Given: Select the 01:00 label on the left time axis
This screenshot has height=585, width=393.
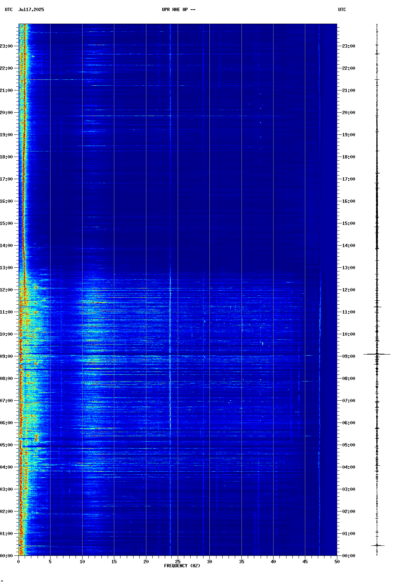Looking at the screenshot, I should tap(6, 534).
